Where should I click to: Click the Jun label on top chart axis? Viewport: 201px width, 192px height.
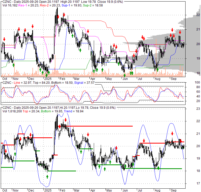125,79
